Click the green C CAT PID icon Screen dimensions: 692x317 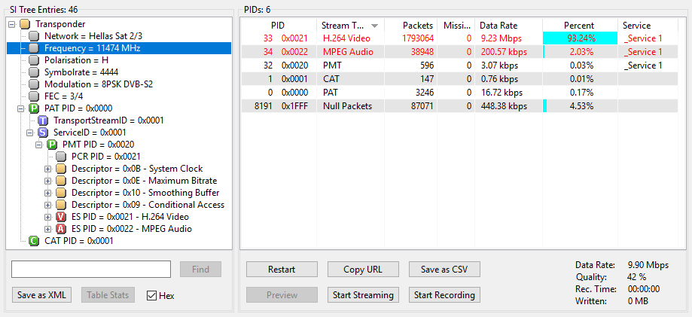(33, 241)
